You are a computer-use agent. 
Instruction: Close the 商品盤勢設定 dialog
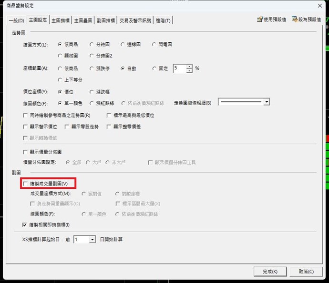(320, 6)
